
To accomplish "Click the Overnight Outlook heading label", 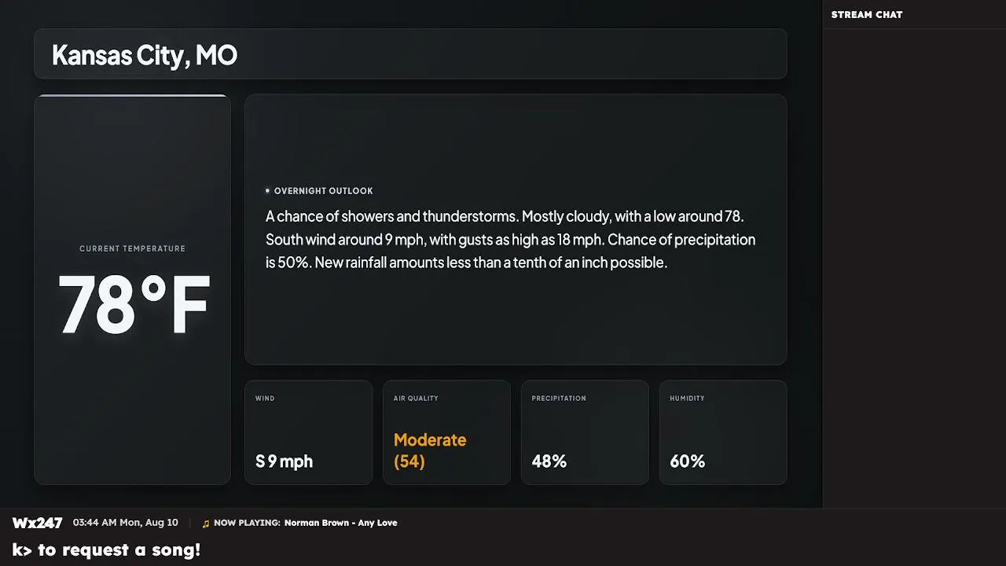I will tap(323, 191).
